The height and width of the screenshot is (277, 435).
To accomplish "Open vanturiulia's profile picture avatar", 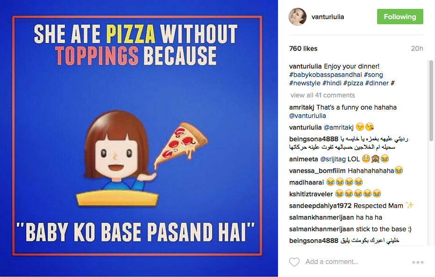I will 298,17.
